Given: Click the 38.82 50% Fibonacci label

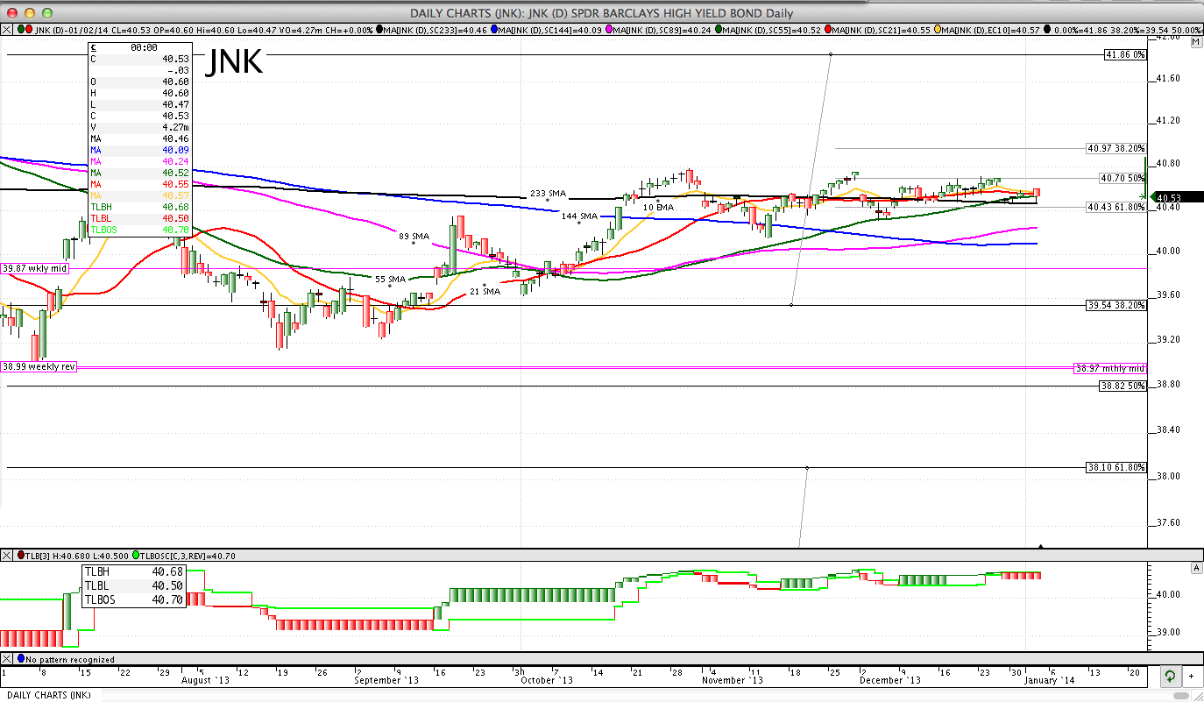Looking at the screenshot, I should 1123,386.
